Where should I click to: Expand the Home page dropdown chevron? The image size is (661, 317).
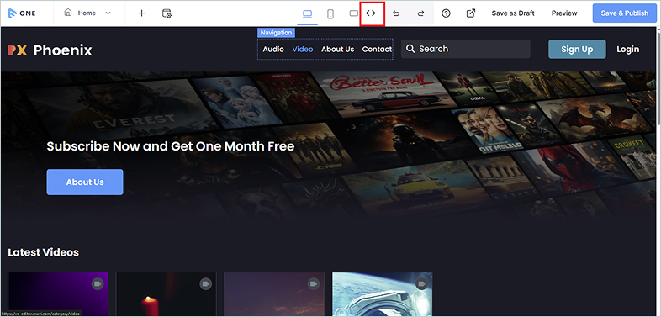pyautogui.click(x=108, y=13)
